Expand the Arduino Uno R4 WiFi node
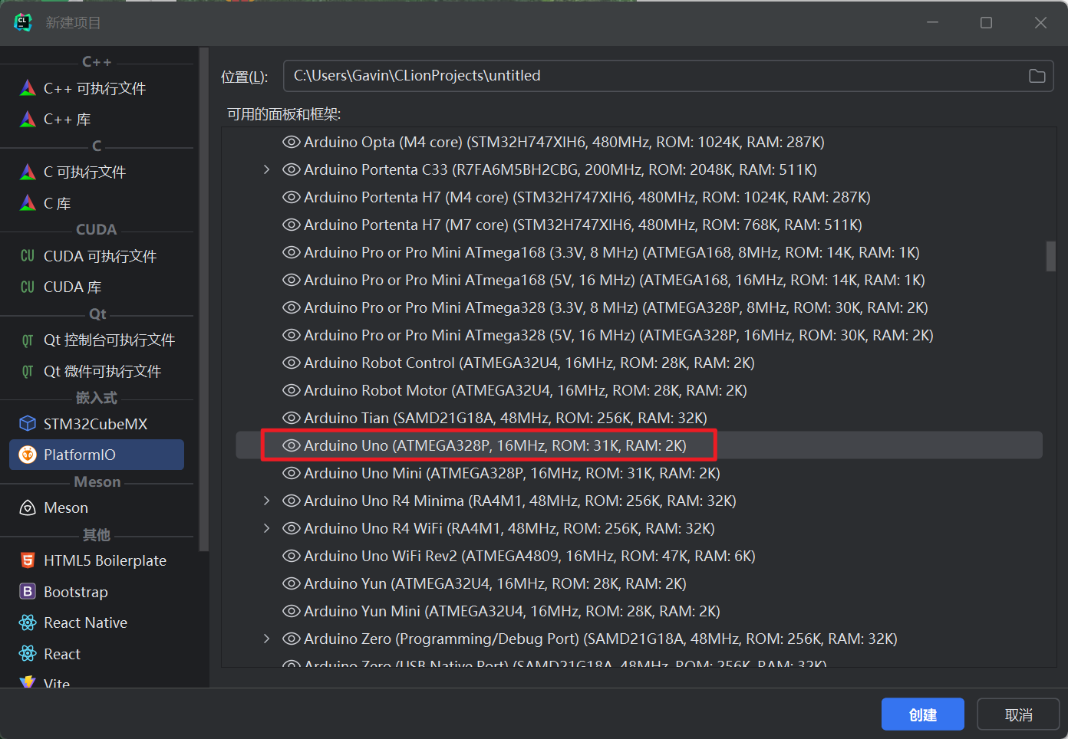The image size is (1068, 739). coord(266,528)
